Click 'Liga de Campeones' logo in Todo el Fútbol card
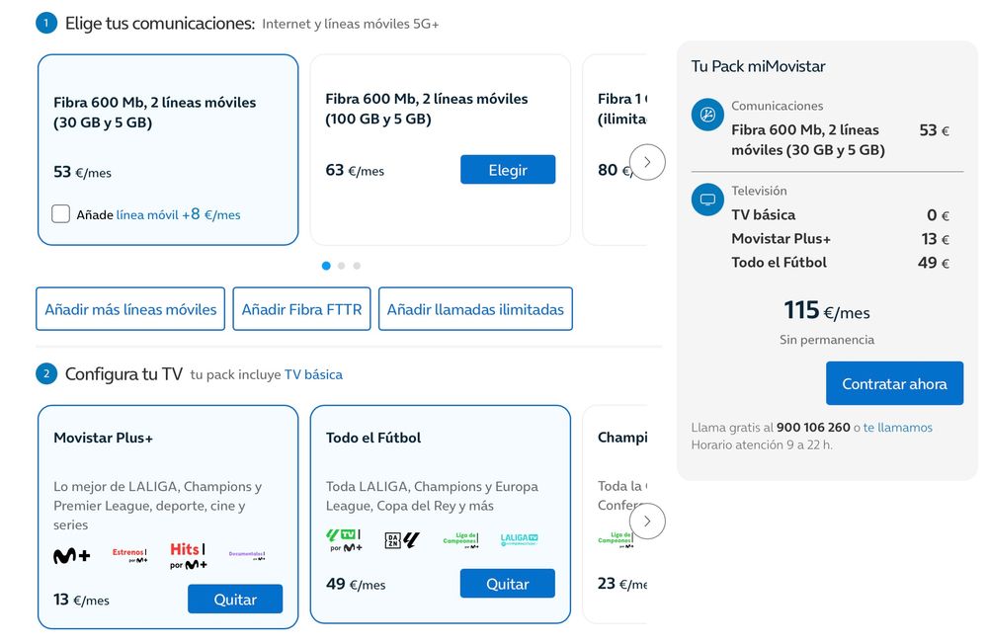This screenshot has width=987, height=644. point(460,540)
